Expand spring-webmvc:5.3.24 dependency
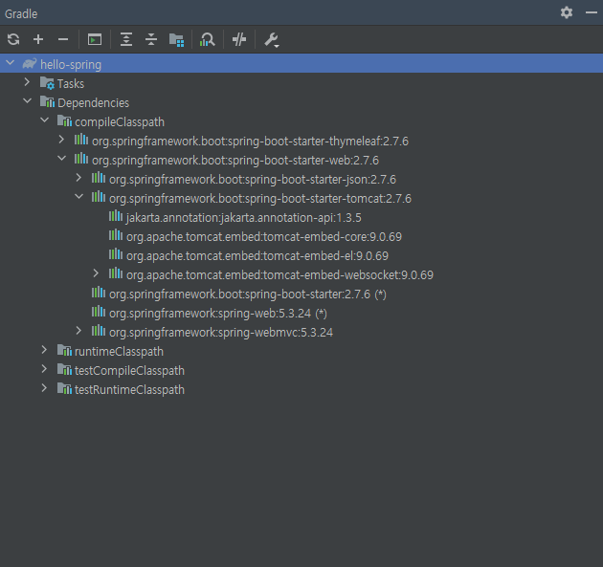The height and width of the screenshot is (567, 603). (78, 331)
